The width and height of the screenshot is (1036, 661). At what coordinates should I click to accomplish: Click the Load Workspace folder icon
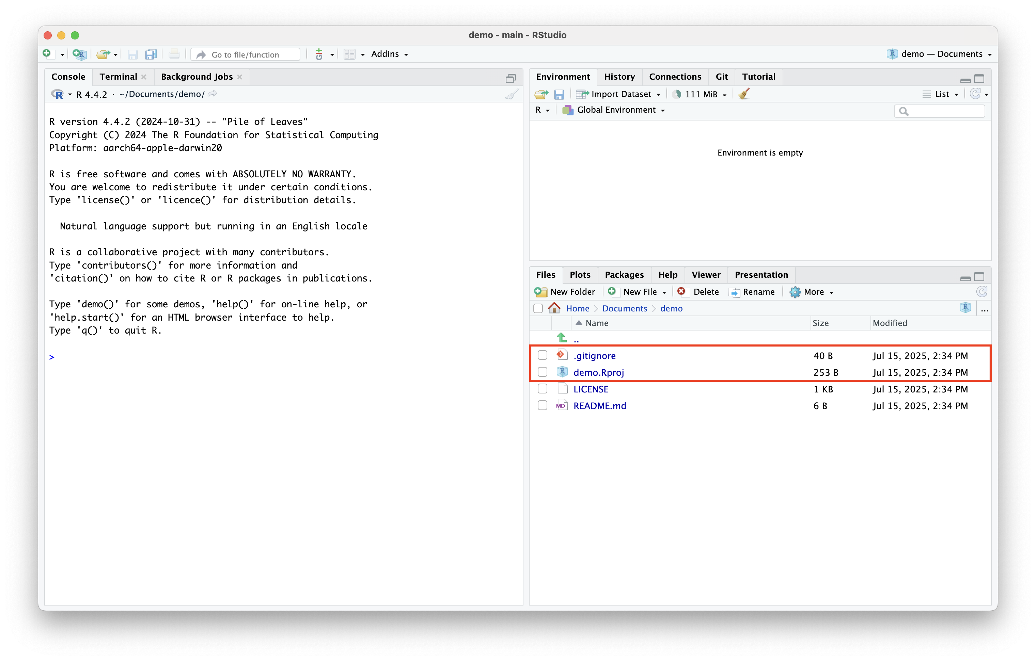(x=541, y=94)
